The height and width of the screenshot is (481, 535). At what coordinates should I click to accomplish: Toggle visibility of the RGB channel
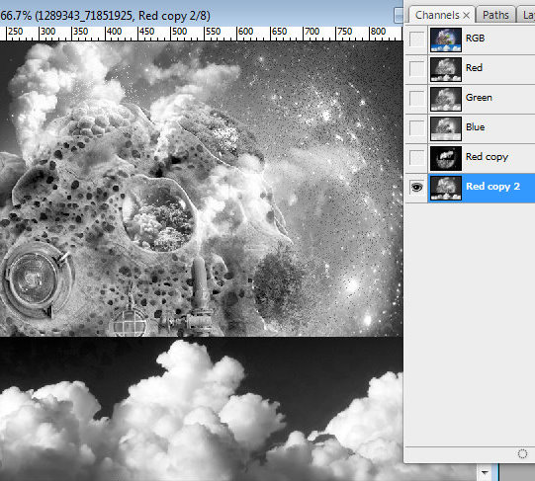coord(416,39)
